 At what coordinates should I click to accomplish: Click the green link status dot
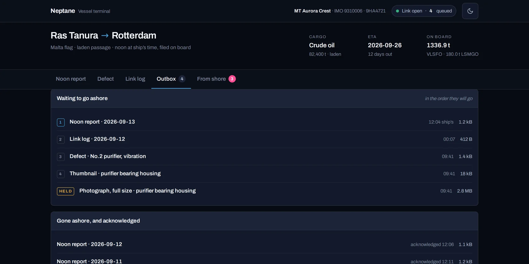coord(397,11)
